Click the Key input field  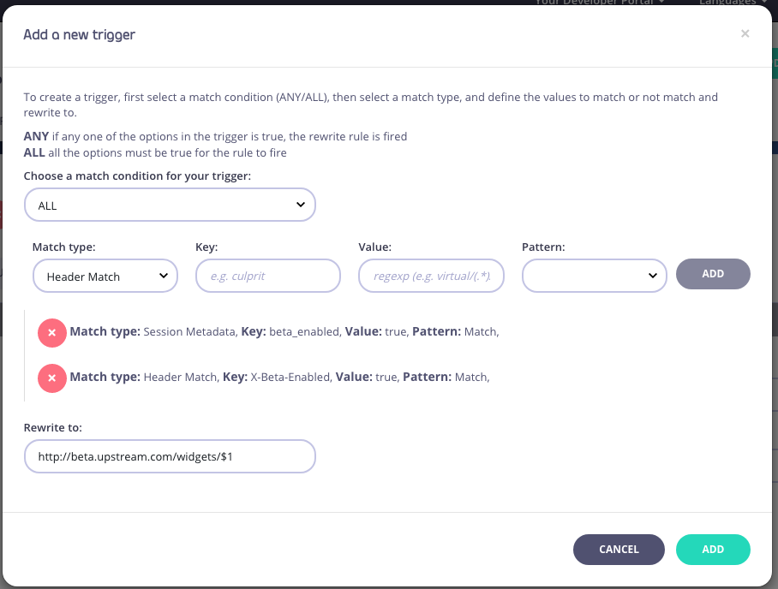pos(267,275)
